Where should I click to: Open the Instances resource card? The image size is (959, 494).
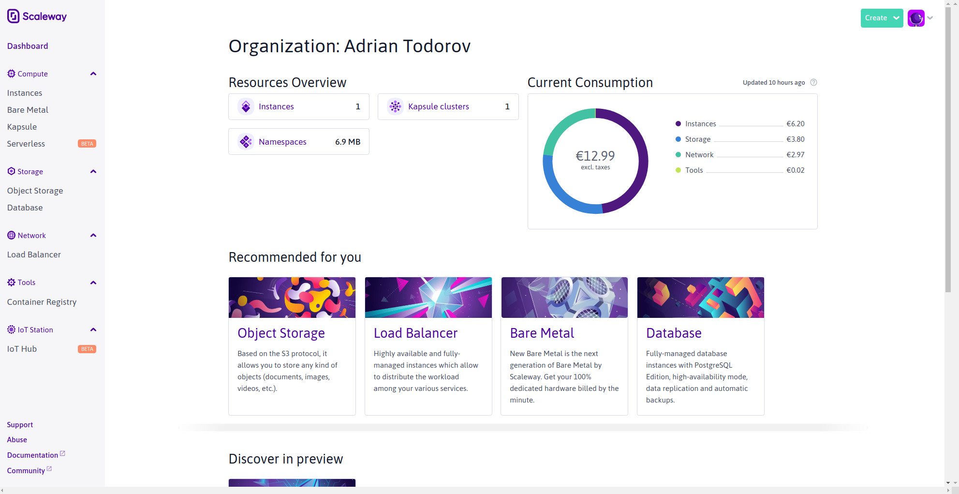click(299, 106)
